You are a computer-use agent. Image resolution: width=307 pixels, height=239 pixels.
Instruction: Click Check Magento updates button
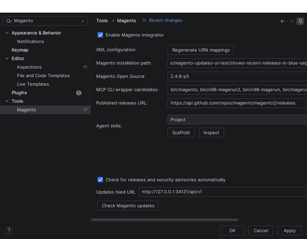pyautogui.click(x=128, y=206)
